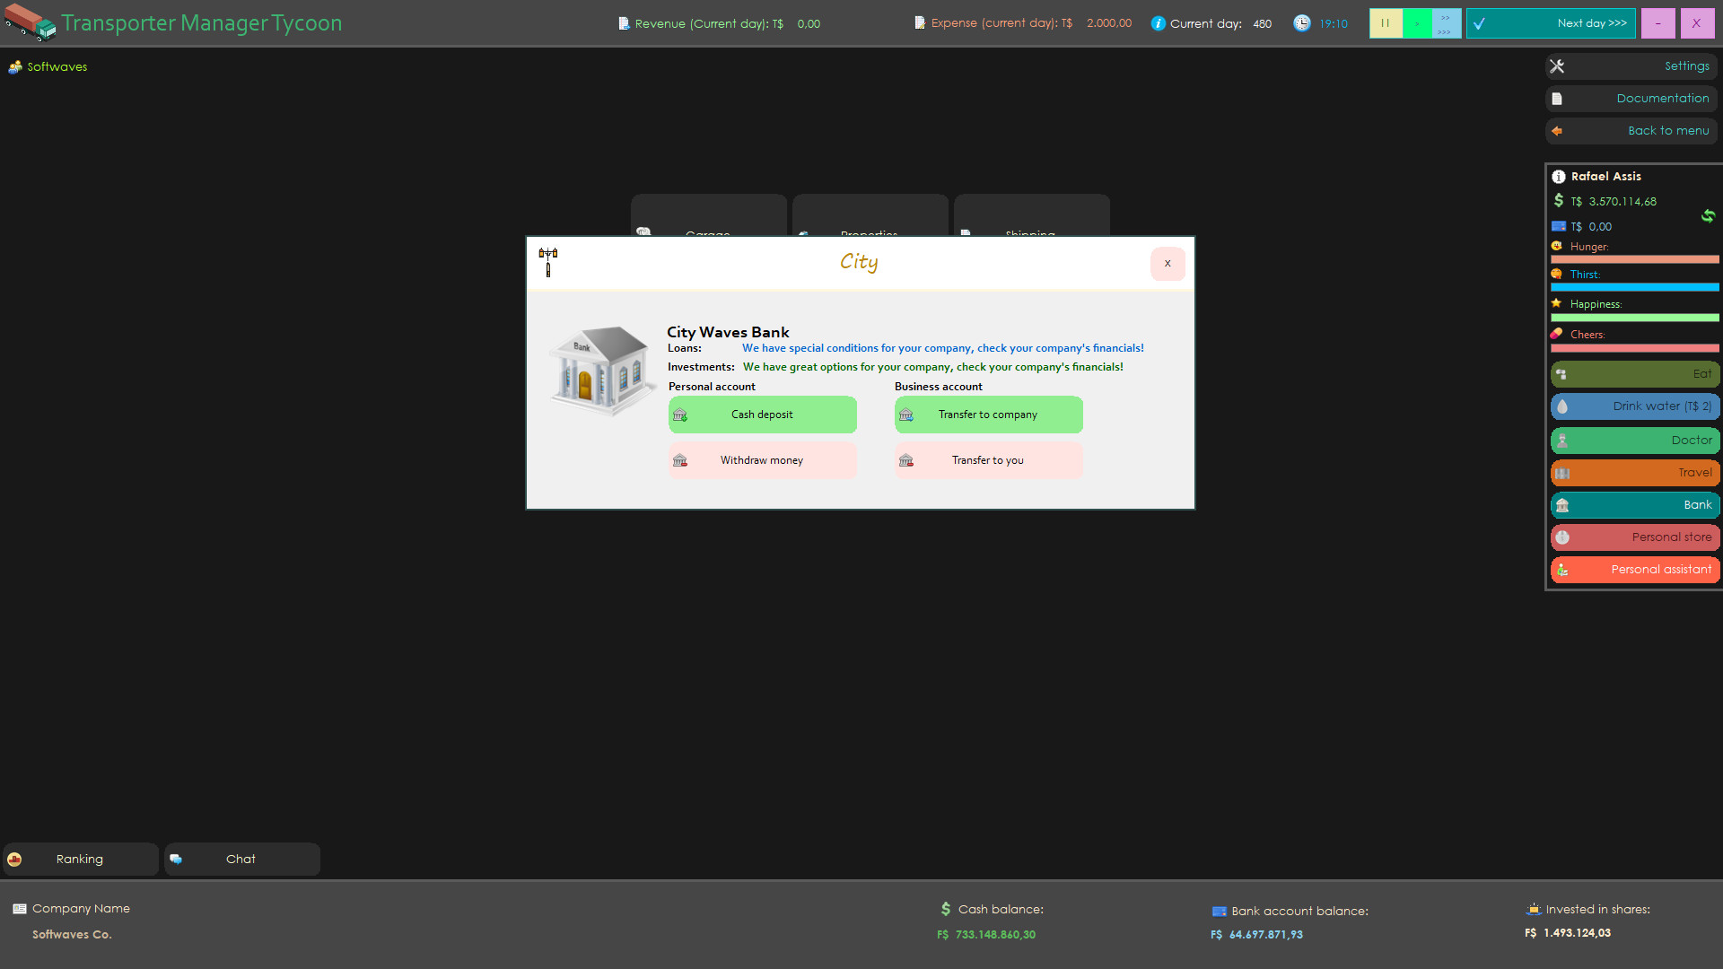Select the pause game speed icon
This screenshot has width=1723, height=969.
1385,22
